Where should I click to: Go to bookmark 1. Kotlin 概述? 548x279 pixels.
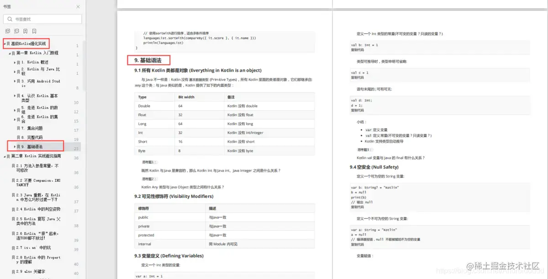point(35,62)
